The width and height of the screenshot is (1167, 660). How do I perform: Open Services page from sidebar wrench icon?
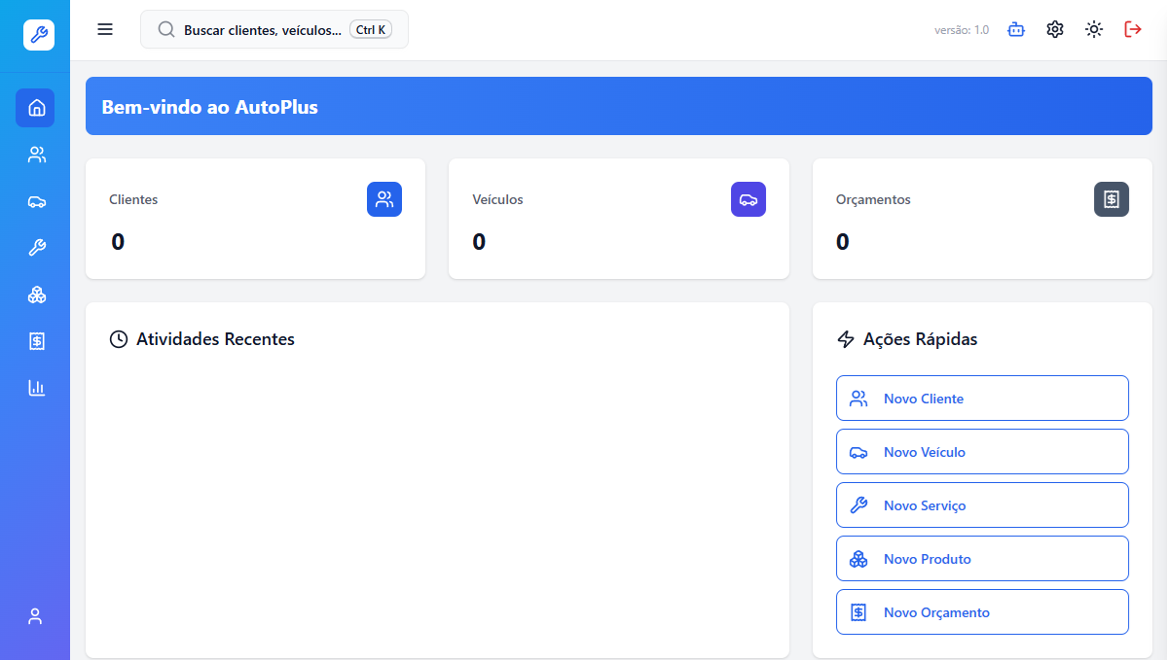(37, 248)
